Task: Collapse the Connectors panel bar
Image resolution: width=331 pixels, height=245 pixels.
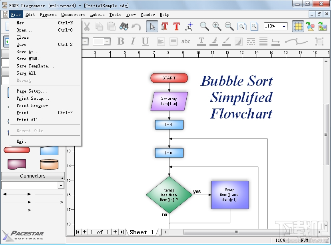Action: (33, 176)
